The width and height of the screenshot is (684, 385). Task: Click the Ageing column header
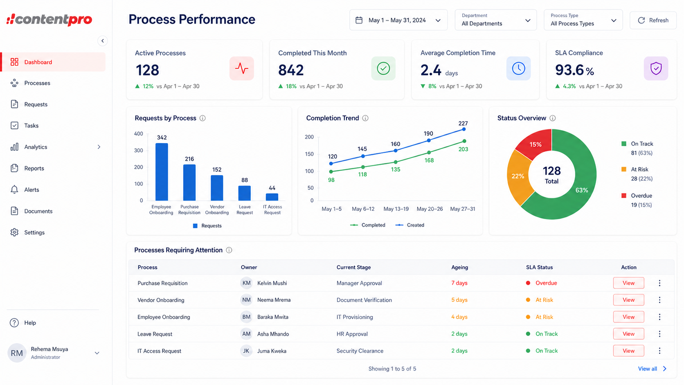pos(459,267)
